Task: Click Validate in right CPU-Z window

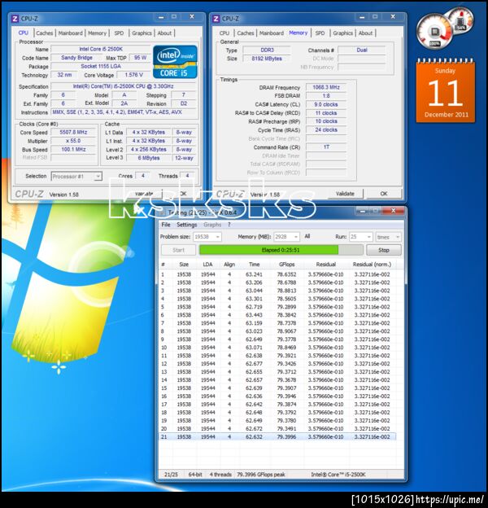Action: pos(345,194)
